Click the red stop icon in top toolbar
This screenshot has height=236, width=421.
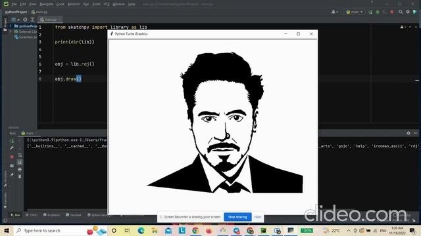click(x=392, y=12)
